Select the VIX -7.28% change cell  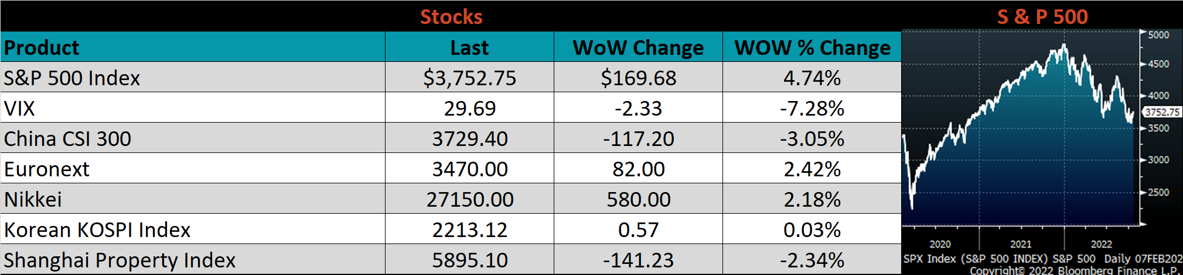pyautogui.click(x=812, y=108)
